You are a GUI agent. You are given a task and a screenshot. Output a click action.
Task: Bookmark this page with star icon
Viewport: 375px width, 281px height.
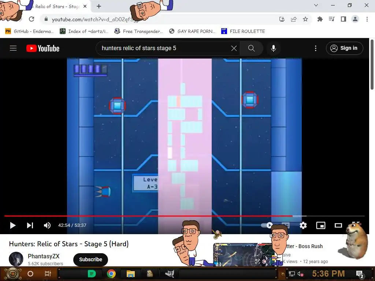click(305, 19)
